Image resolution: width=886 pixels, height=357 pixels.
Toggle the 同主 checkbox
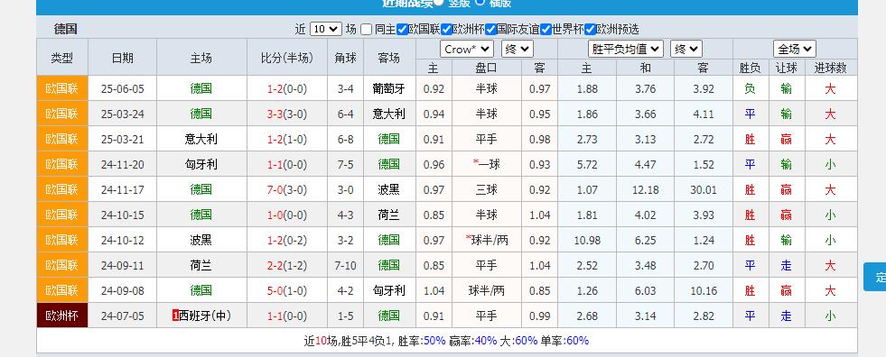click(366, 30)
